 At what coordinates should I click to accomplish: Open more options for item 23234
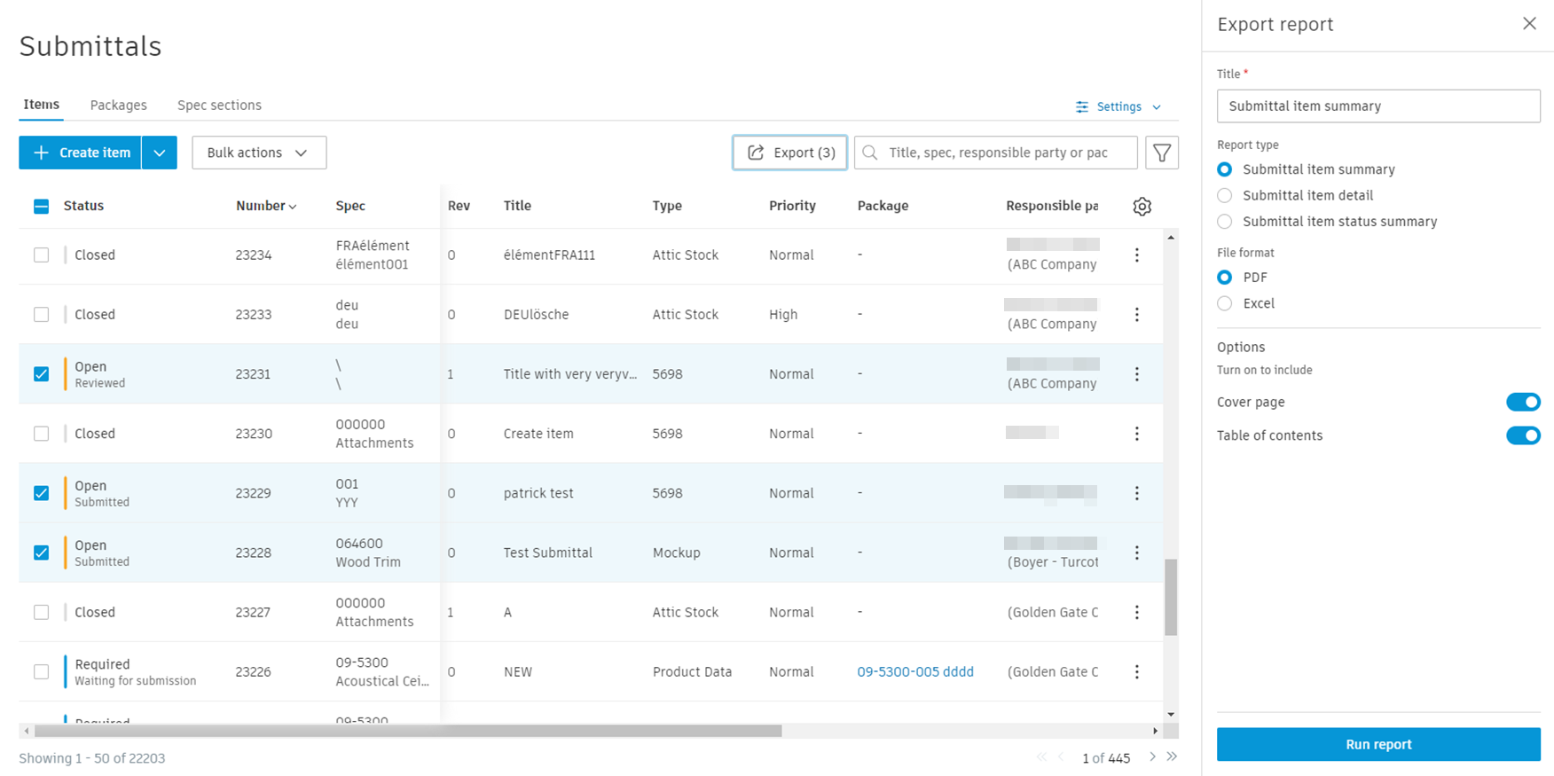click(x=1137, y=255)
